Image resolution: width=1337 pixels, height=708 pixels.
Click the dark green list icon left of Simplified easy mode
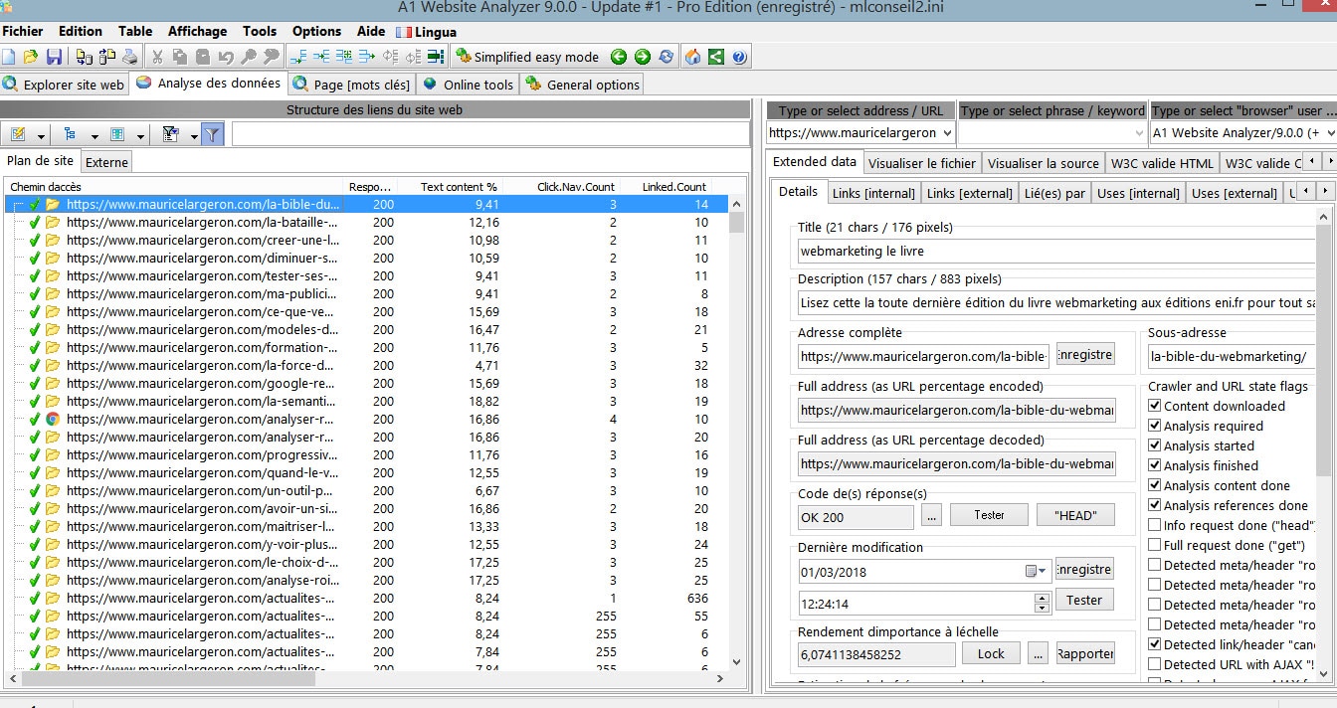(436, 57)
